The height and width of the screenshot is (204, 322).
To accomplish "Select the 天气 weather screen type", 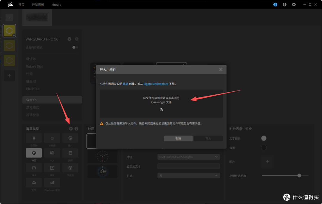I will (x=34, y=183).
